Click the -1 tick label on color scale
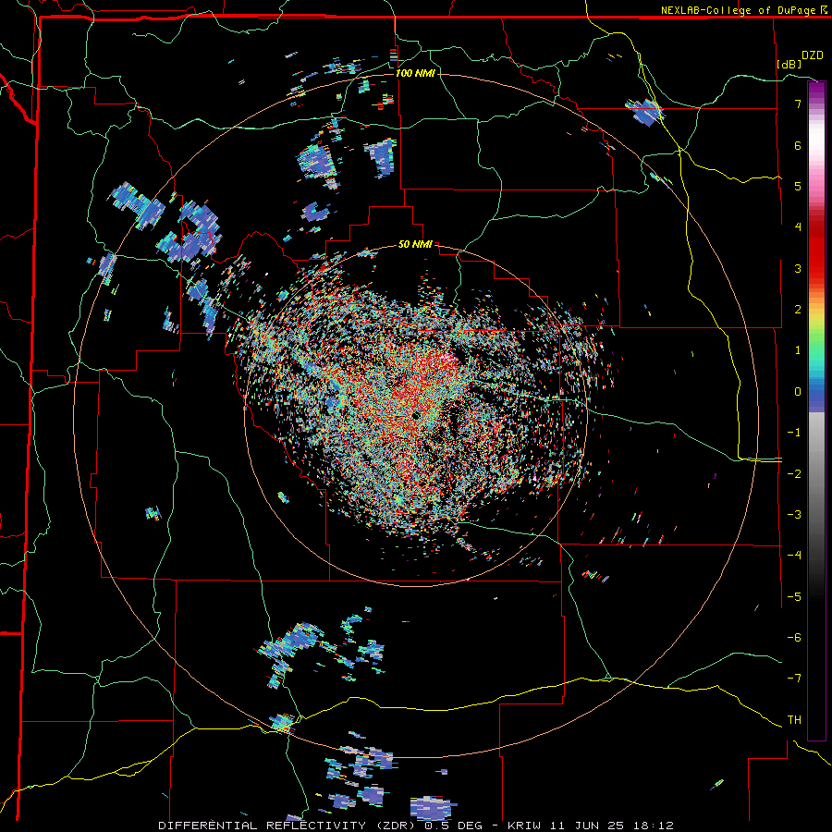832x832 pixels. pos(794,433)
